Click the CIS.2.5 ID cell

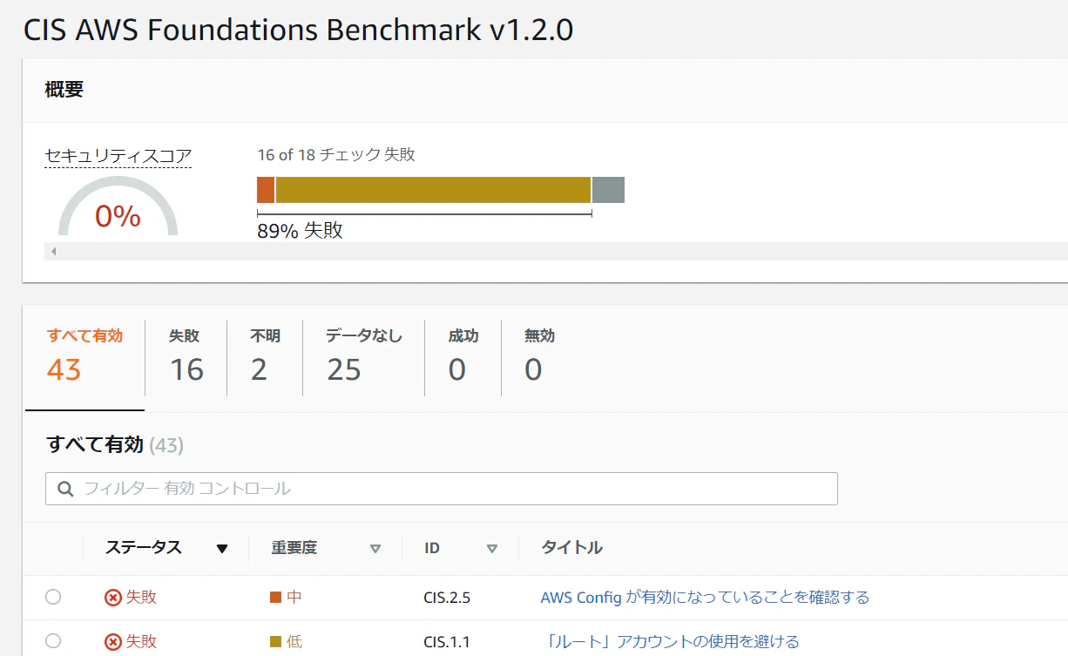click(447, 598)
